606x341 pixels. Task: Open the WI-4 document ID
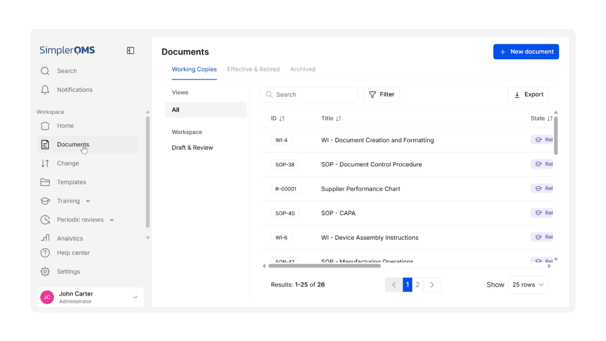coord(281,140)
